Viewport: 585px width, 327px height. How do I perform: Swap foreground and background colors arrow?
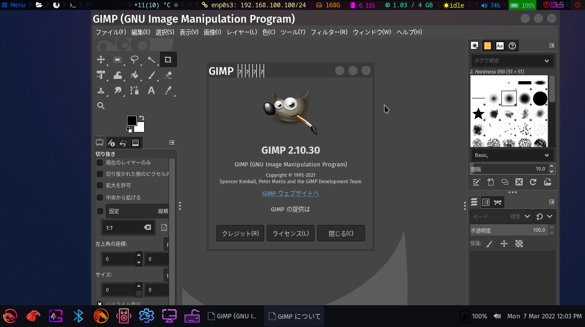[141, 117]
